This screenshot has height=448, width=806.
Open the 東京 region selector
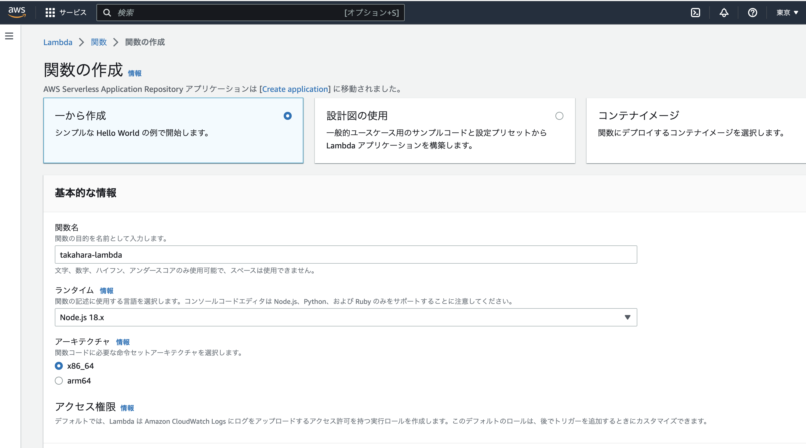pos(787,13)
